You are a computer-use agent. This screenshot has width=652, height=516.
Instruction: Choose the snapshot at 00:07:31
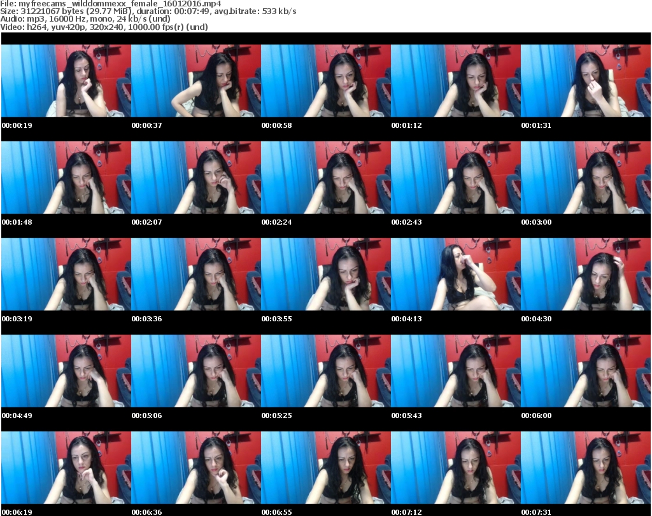(x=586, y=468)
